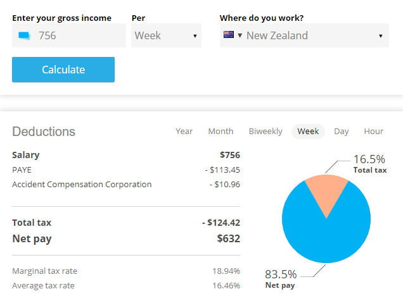403x296 pixels.
Task: Select the Week tab
Action: tap(308, 132)
